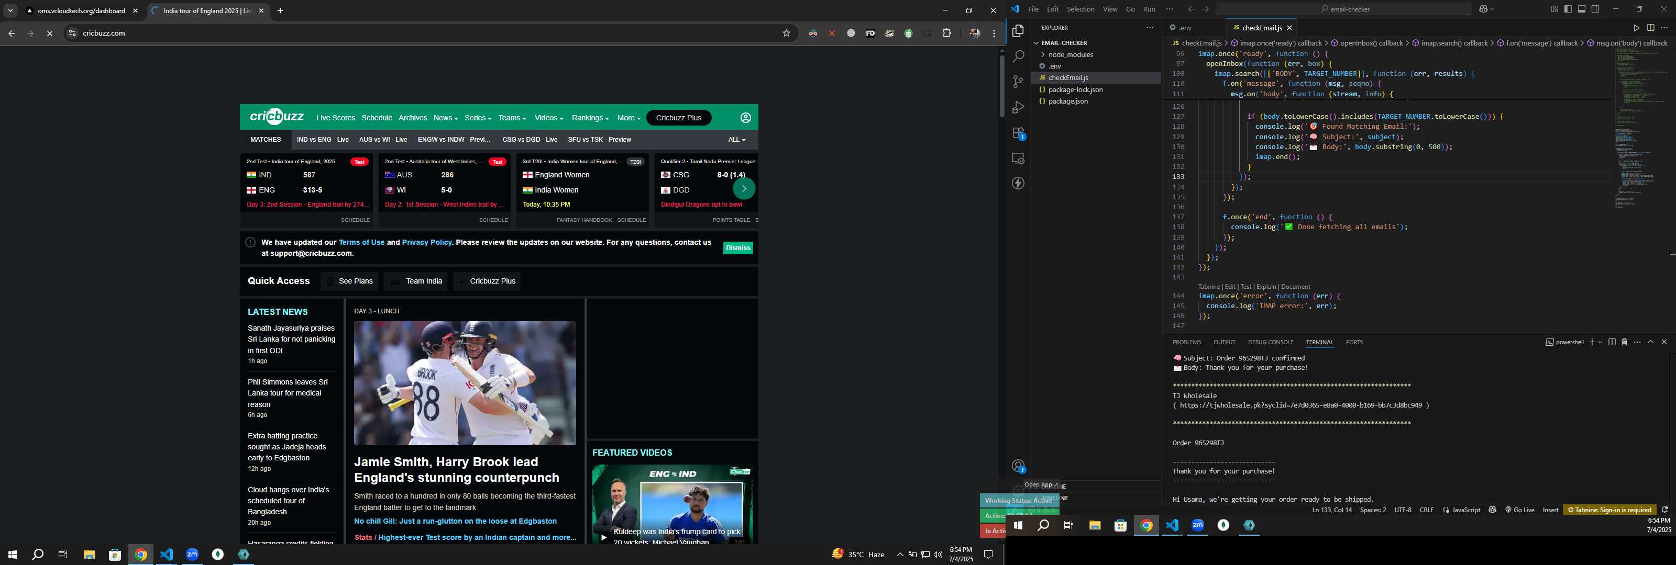1676x565 pixels.
Task: Toggle the VS Code Secondary Side Bar
Action: point(1595,9)
